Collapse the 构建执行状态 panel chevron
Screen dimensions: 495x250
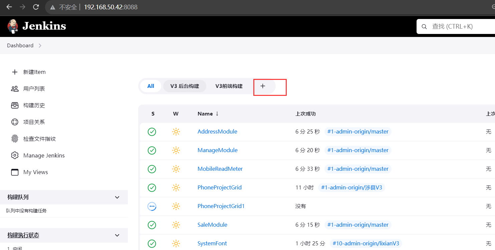(x=117, y=235)
